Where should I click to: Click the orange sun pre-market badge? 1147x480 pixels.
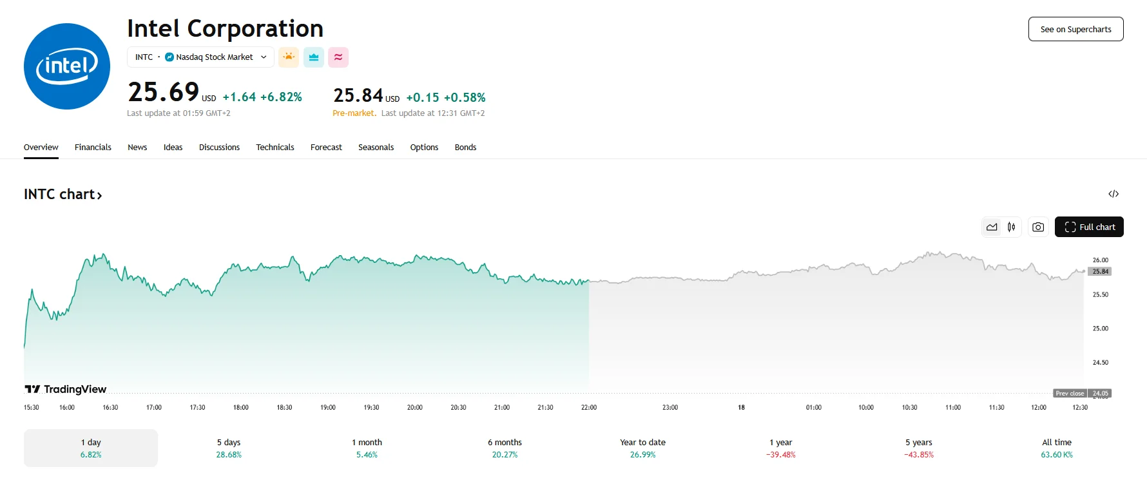289,57
